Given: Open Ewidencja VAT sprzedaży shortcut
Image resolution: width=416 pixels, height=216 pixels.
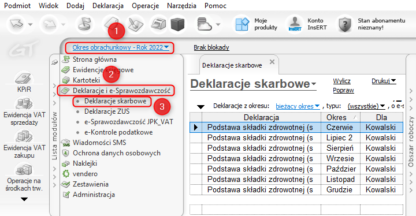Looking at the screenshot, I should click(x=24, y=111).
